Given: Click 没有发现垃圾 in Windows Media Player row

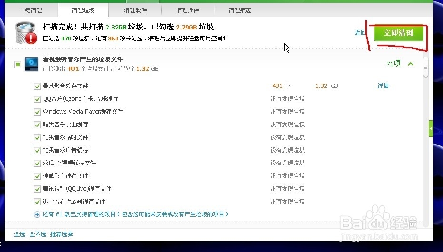Looking at the screenshot, I should click(x=287, y=111).
